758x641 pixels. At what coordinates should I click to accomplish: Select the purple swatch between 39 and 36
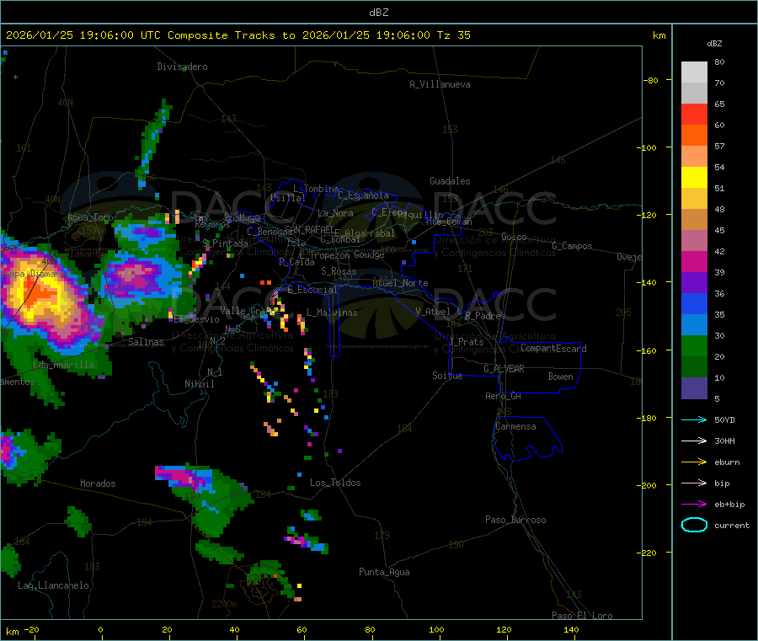[694, 283]
